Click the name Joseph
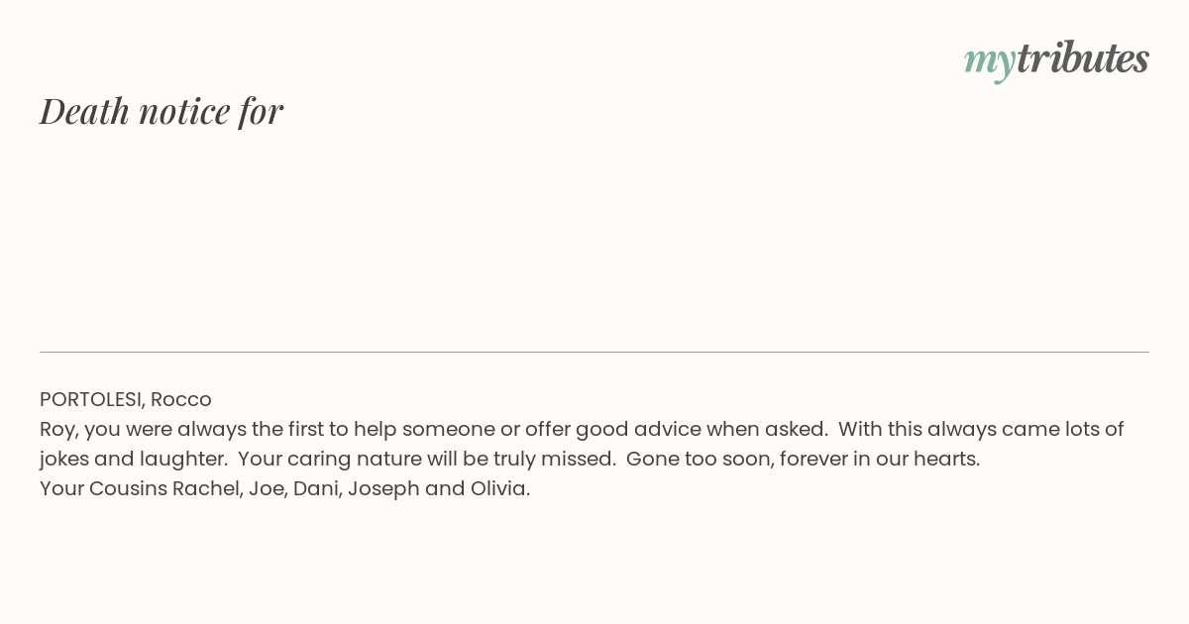Image resolution: width=1189 pixels, height=624 pixels. [x=382, y=489]
